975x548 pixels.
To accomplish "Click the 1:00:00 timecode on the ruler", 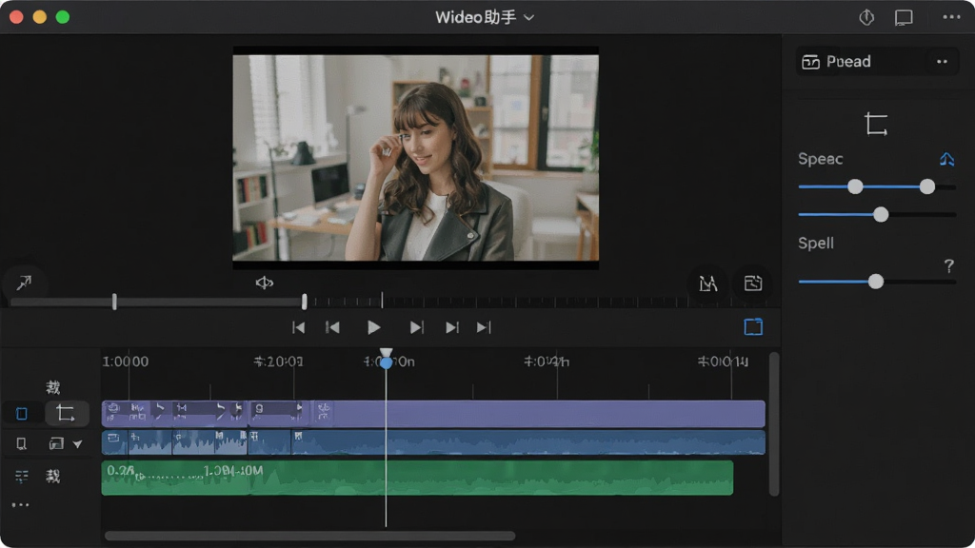I will 126,362.
